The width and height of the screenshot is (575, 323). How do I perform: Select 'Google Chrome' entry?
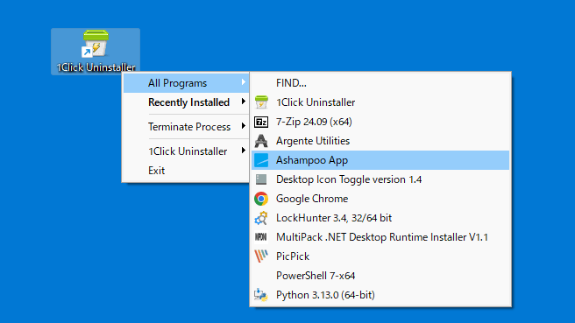click(x=380, y=199)
